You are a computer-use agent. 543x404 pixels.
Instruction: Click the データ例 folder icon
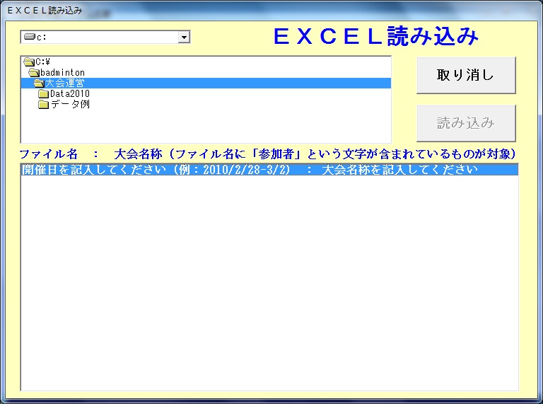[x=43, y=105]
